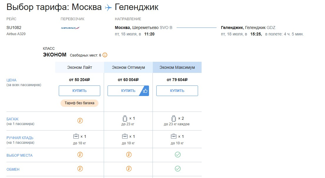Click hand luggage briefcase icon for Эконом Лайт
The height and width of the screenshot is (178, 325).
tap(76, 136)
